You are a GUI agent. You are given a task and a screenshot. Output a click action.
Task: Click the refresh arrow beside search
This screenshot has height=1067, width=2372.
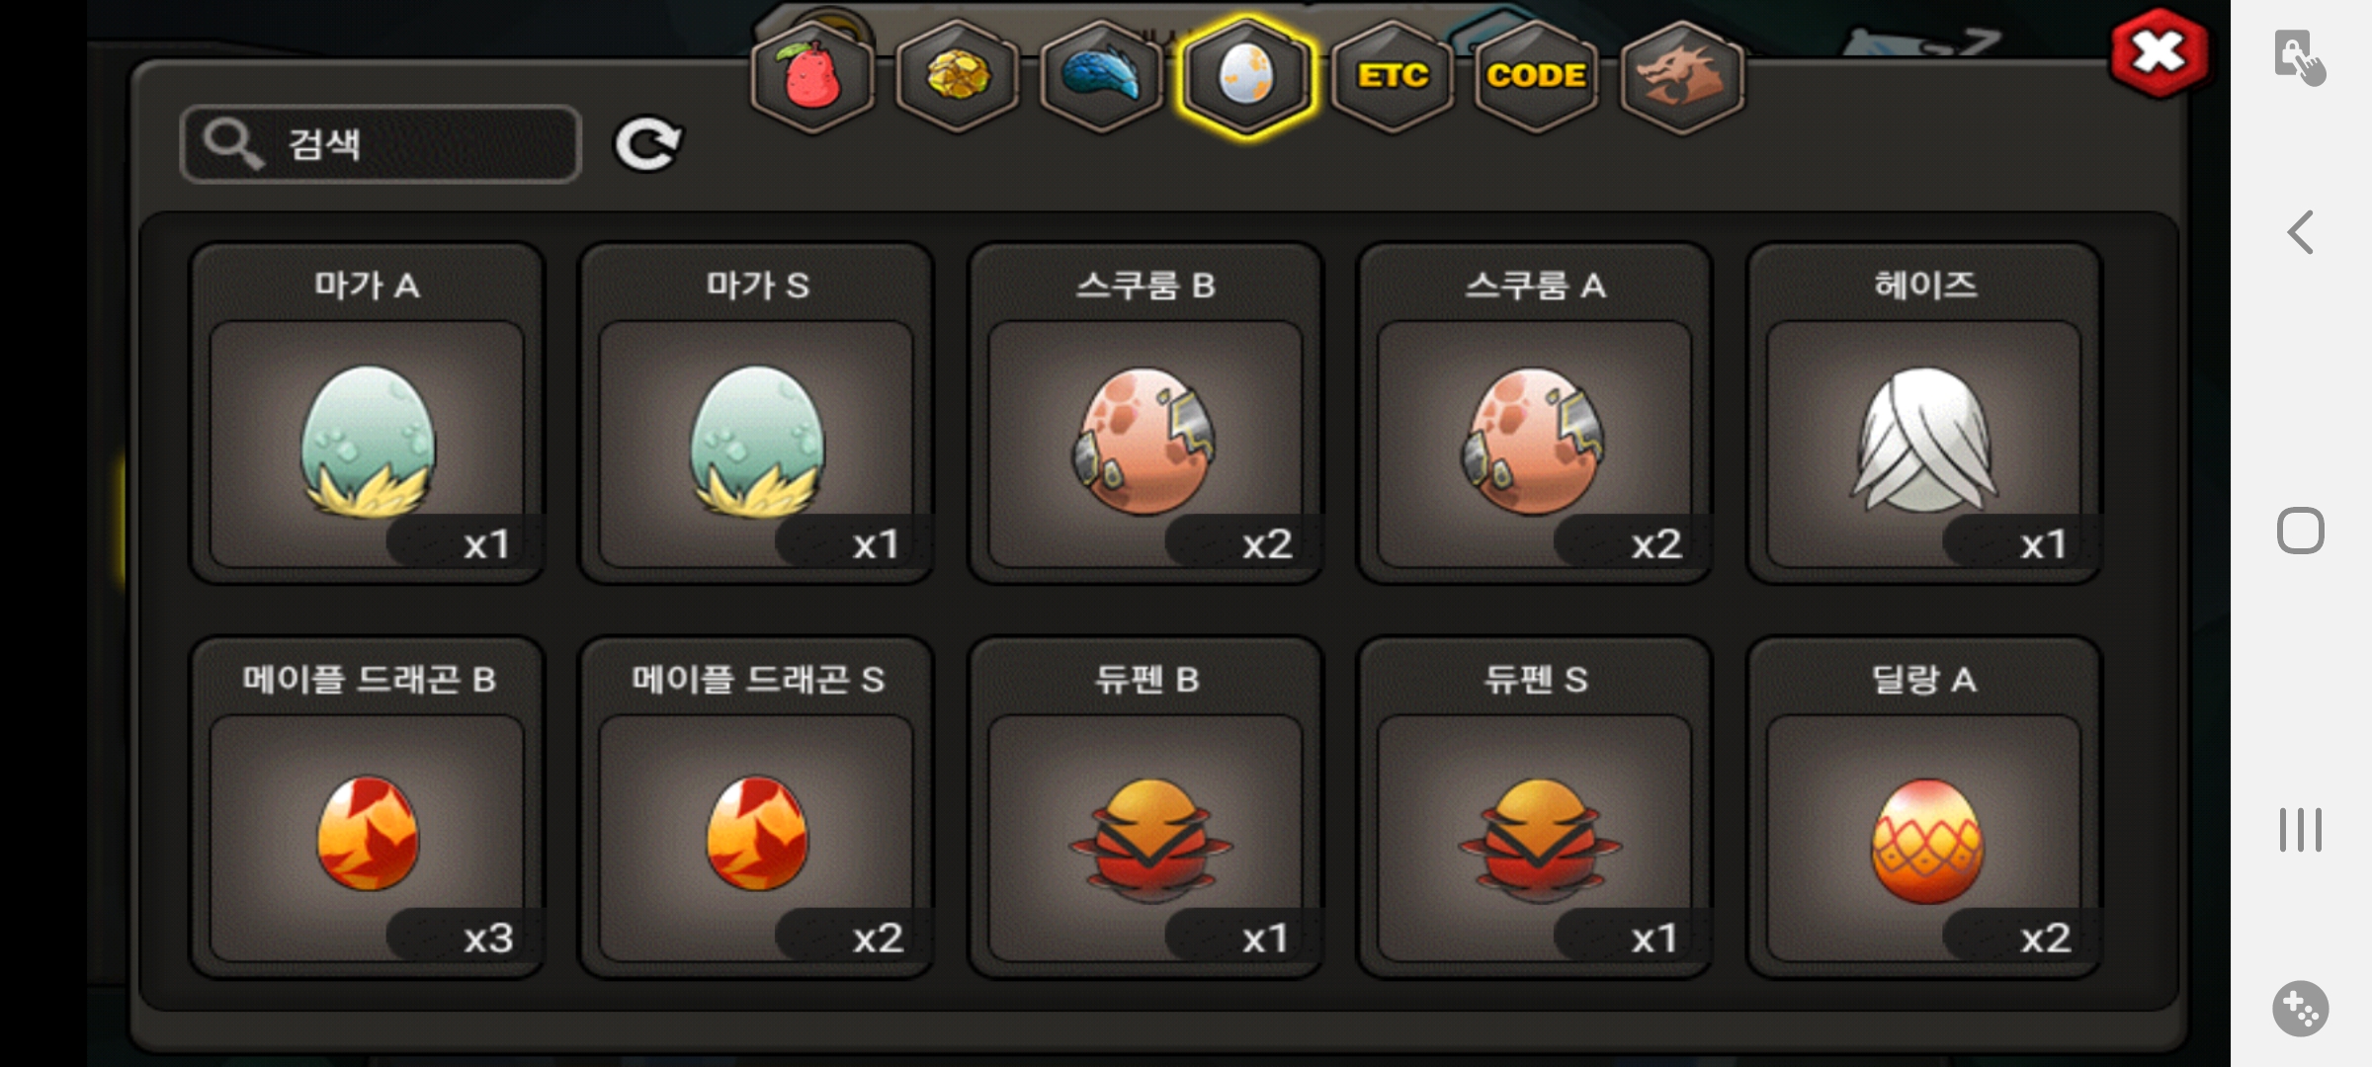(x=647, y=144)
